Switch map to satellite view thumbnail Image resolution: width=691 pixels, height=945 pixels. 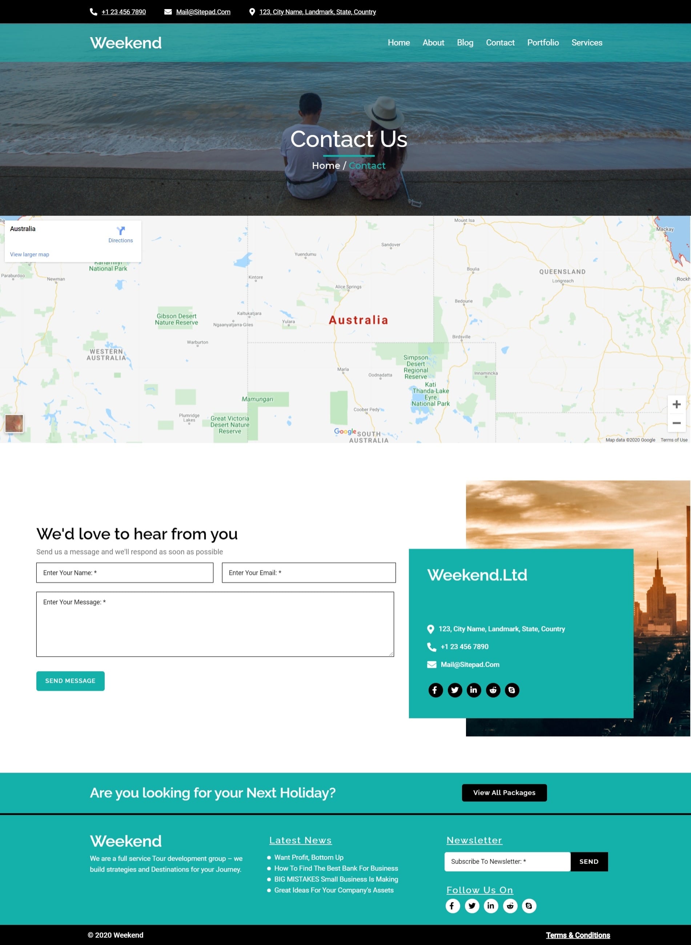14,423
